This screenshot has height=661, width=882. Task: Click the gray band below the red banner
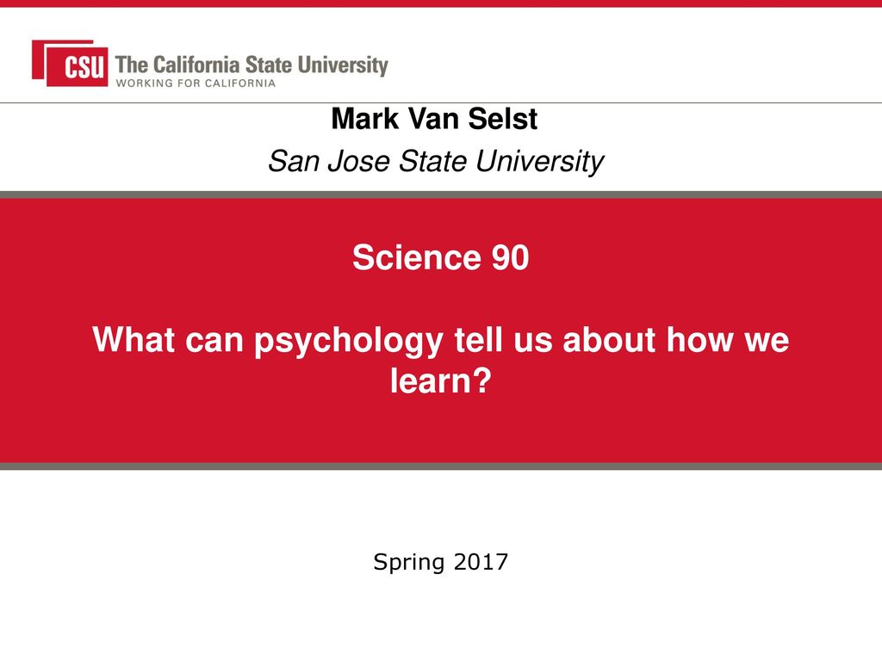coord(441,466)
